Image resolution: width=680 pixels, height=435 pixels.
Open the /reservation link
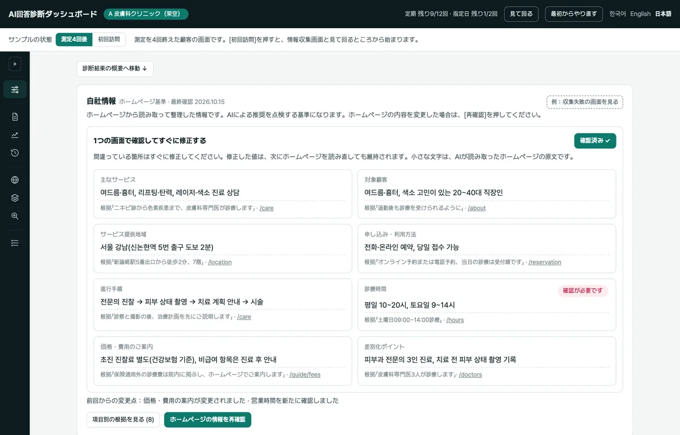click(545, 262)
